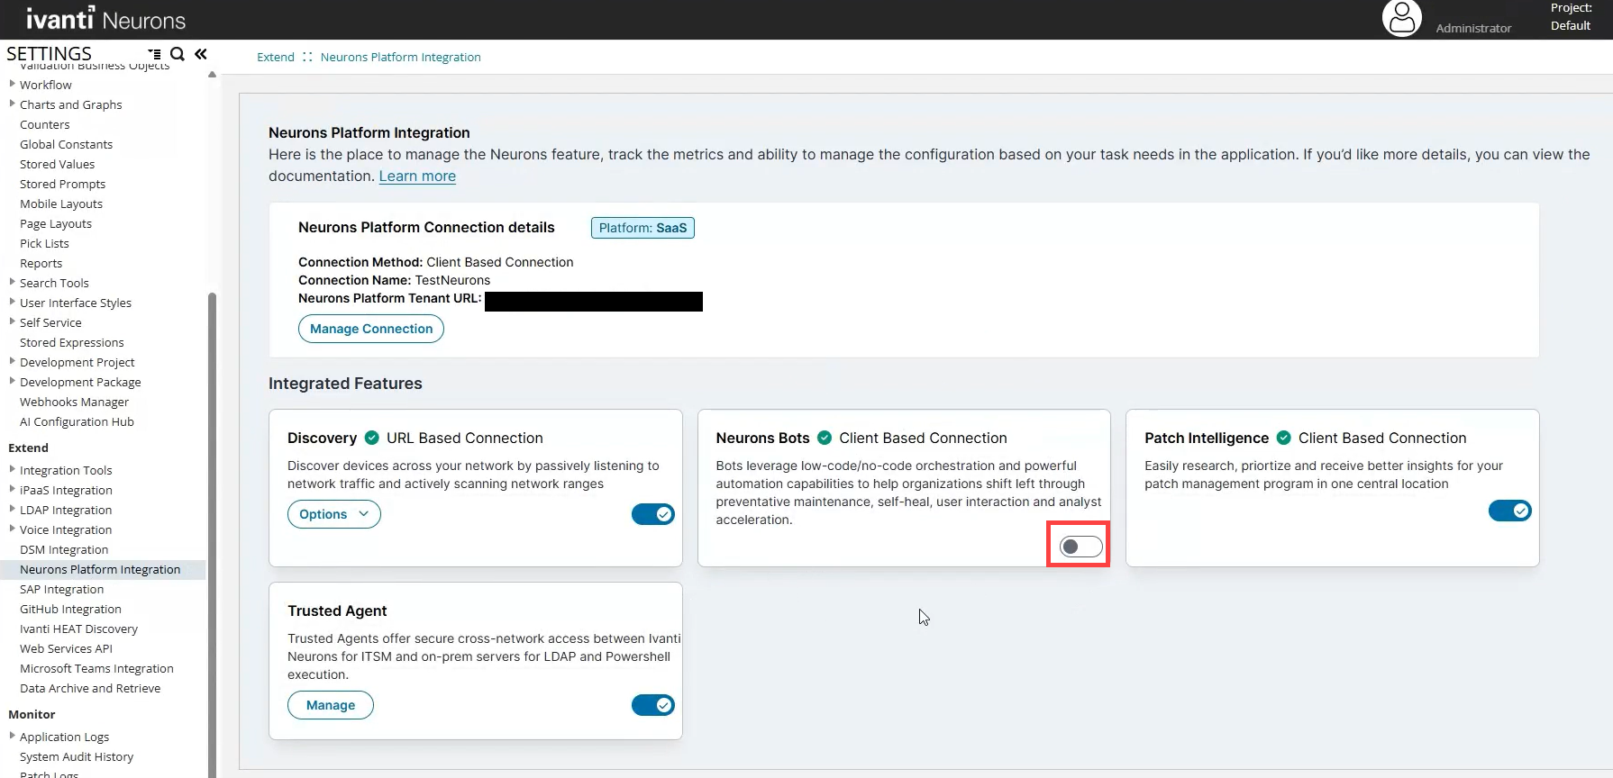Turn off the Patch Intelligence toggle
The height and width of the screenshot is (778, 1613).
[x=1509, y=511]
